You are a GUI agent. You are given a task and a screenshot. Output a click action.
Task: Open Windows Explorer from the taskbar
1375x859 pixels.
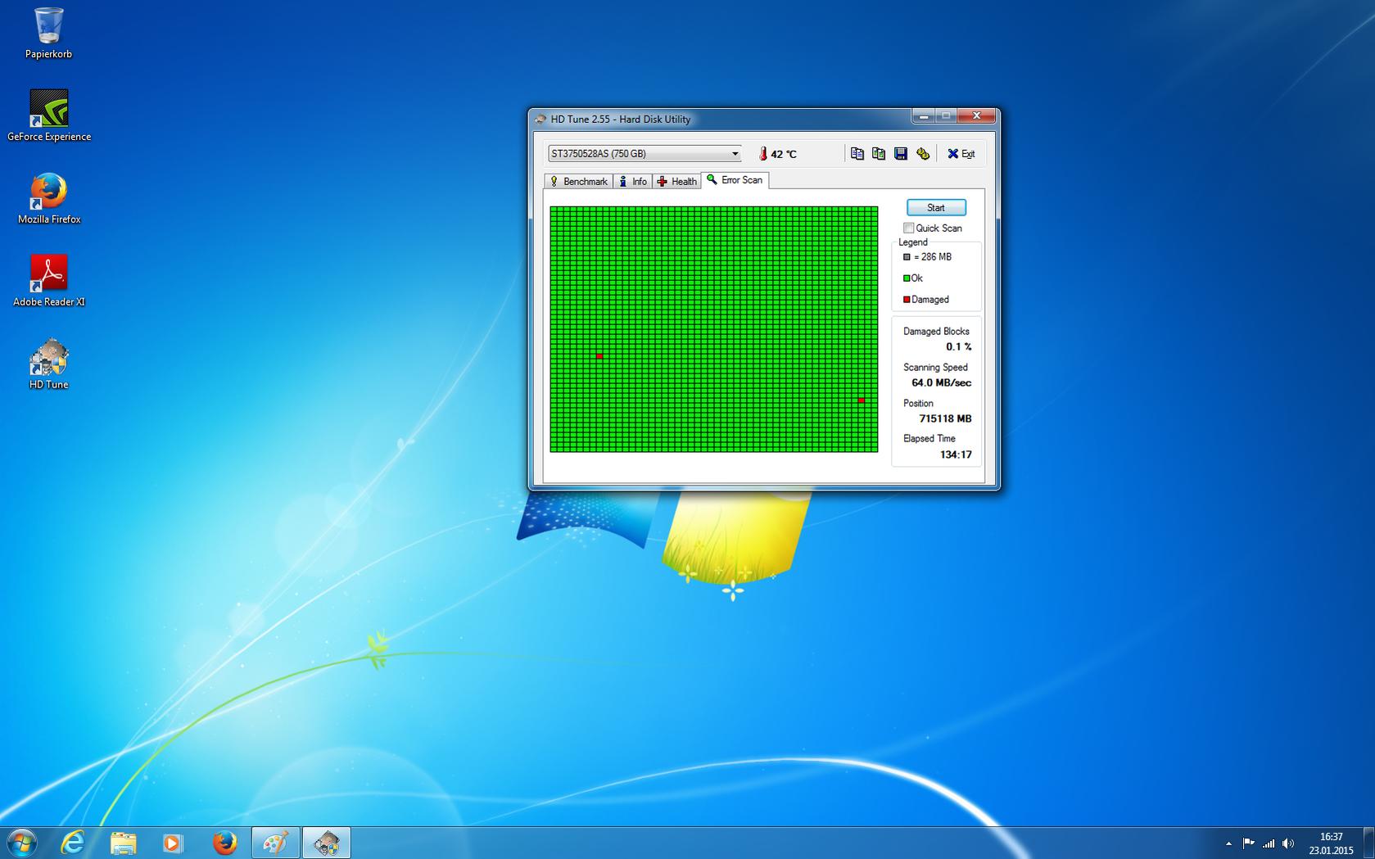point(124,842)
